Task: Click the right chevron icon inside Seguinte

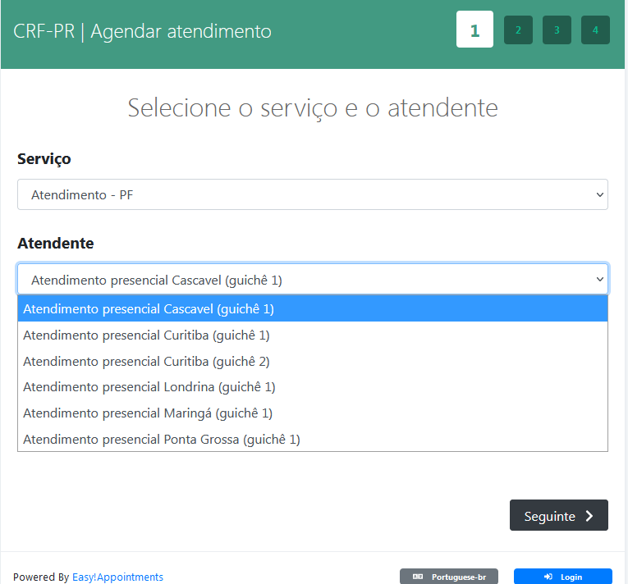Action: (589, 516)
